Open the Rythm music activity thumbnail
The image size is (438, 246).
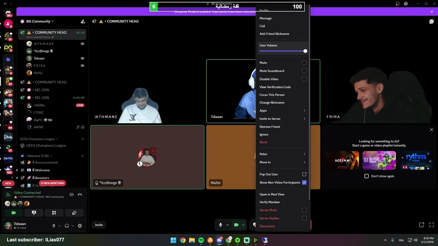(416, 160)
